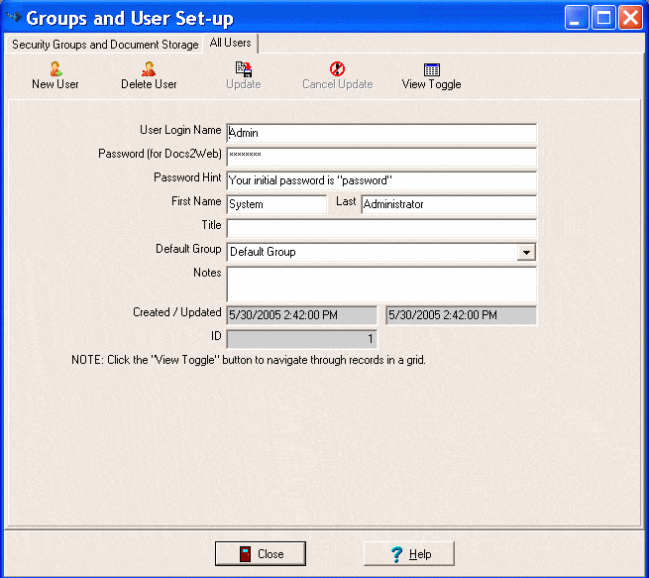Viewport: 649px width, 578px height.
Task: Click the New User toolbar icon
Action: coord(55,69)
